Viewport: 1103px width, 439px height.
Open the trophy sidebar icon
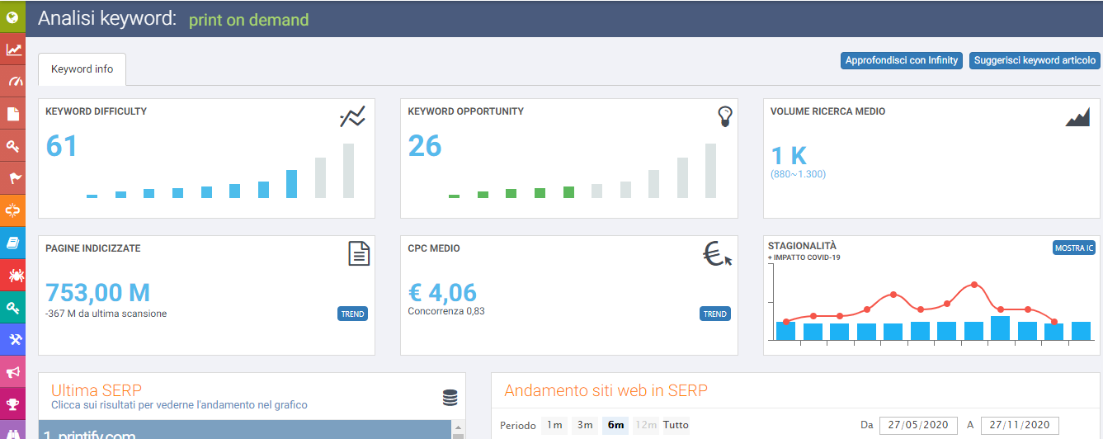click(13, 404)
